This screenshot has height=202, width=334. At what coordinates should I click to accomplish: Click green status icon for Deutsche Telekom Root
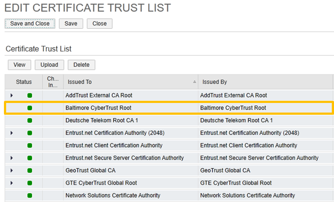click(30, 120)
